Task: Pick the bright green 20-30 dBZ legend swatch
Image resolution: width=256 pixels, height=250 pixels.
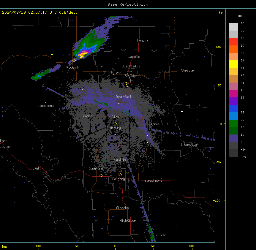Action: [233, 124]
